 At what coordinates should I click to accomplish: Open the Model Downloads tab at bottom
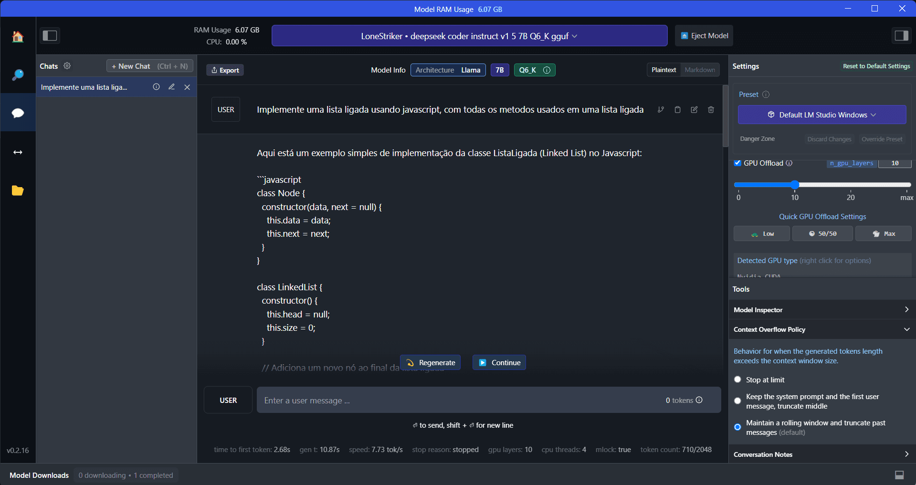39,475
